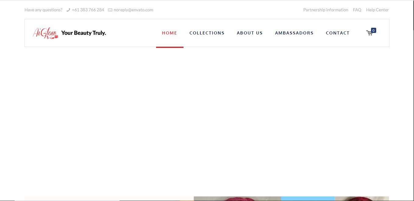Open the Collections menu item

(207, 33)
